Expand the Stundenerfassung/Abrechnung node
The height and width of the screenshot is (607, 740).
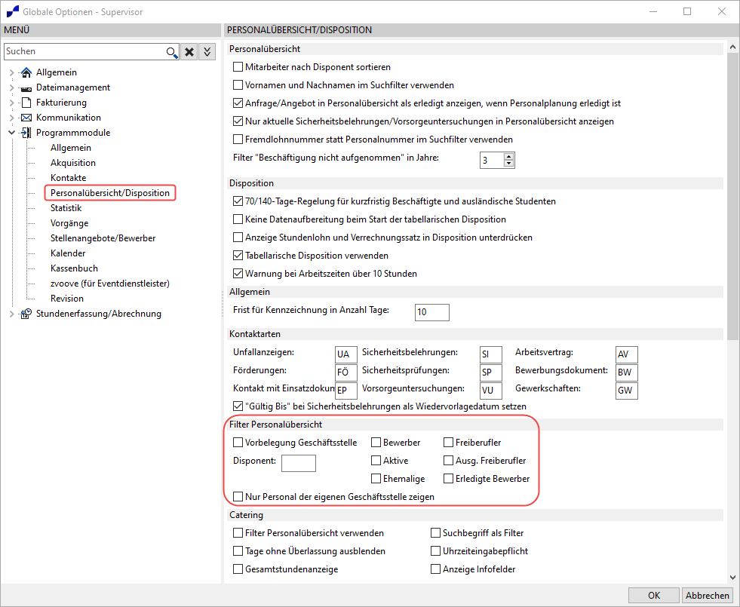(x=12, y=314)
